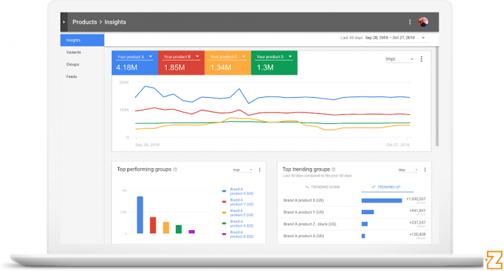Switch to the Trending Down tab
This screenshot has width=504, height=271.
pyautogui.click(x=322, y=187)
